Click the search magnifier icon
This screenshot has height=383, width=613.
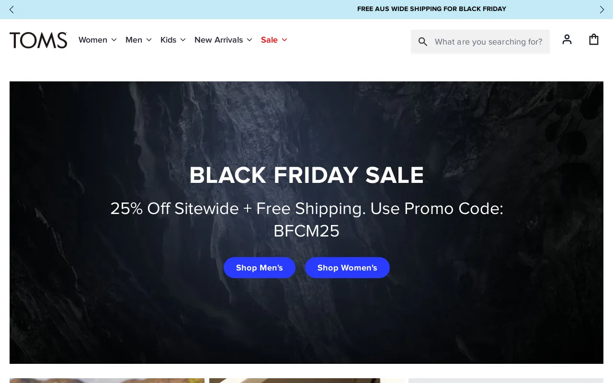point(423,42)
